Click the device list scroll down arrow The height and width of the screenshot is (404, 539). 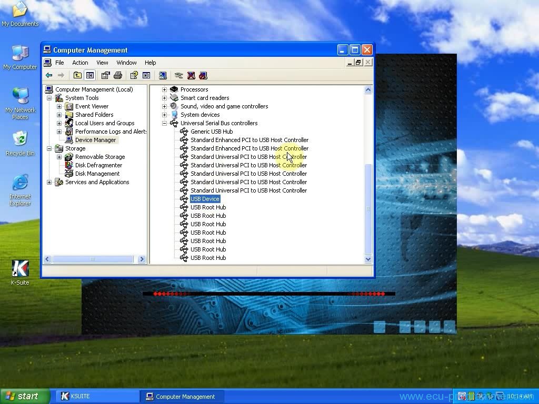click(368, 259)
